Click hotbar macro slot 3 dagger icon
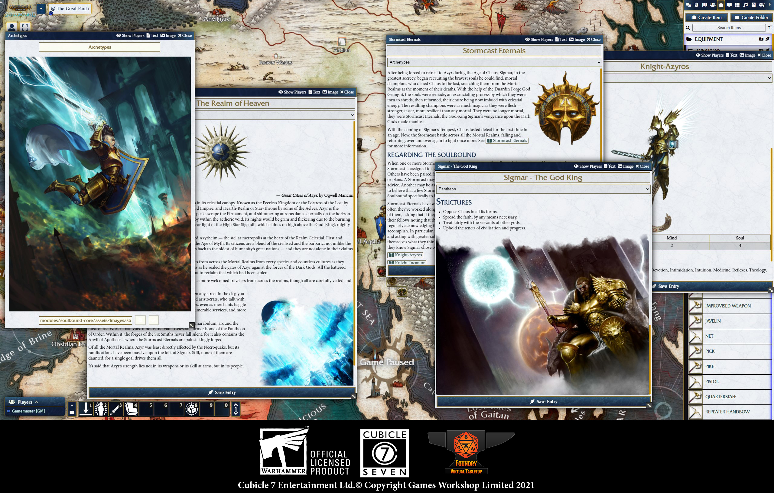Screen dimensions: 774x493 [116, 409]
